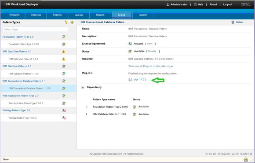Click the IBM Workload Deployer title
This screenshot has height=163, width=255.
[x=22, y=4]
